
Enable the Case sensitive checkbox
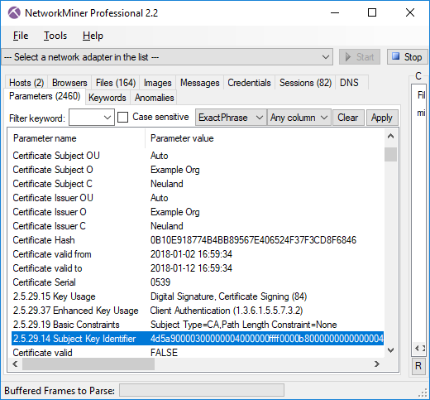[122, 117]
